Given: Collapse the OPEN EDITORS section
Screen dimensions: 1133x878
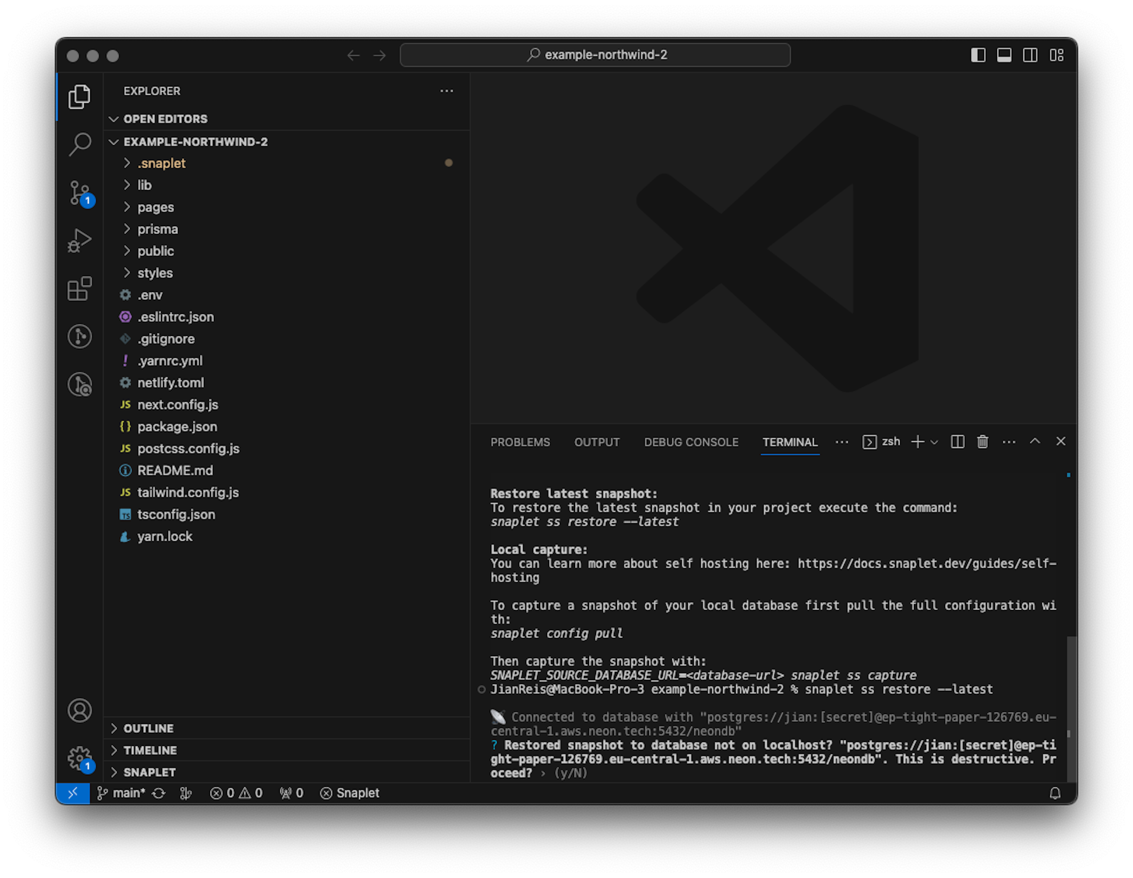Looking at the screenshot, I should (x=287, y=119).
